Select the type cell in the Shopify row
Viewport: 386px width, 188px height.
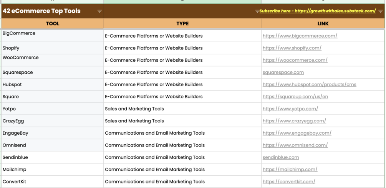tap(182, 48)
